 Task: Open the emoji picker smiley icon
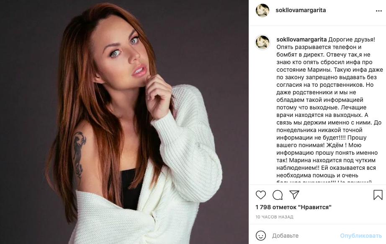click(x=260, y=236)
